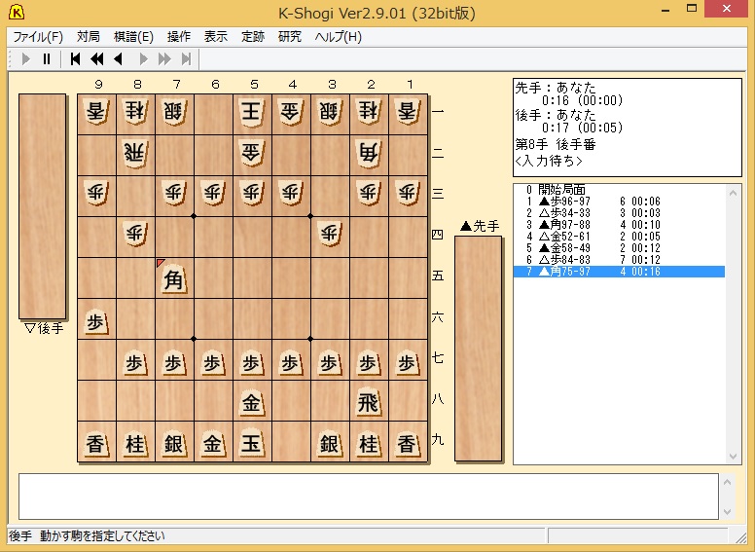Click comment box scrollbar down arrow
Viewport: 755px width, 552px height.
(727, 511)
